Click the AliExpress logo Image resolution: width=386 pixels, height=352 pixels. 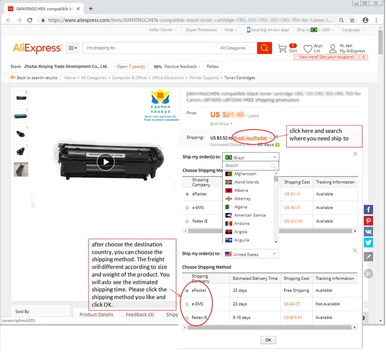[x=37, y=48]
